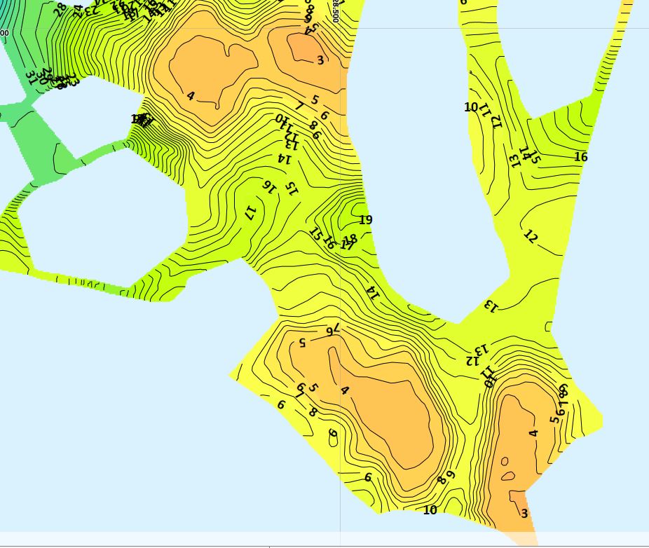Select label 3 at bottom orange tip
The height and width of the screenshot is (548, 649).
pos(524,514)
